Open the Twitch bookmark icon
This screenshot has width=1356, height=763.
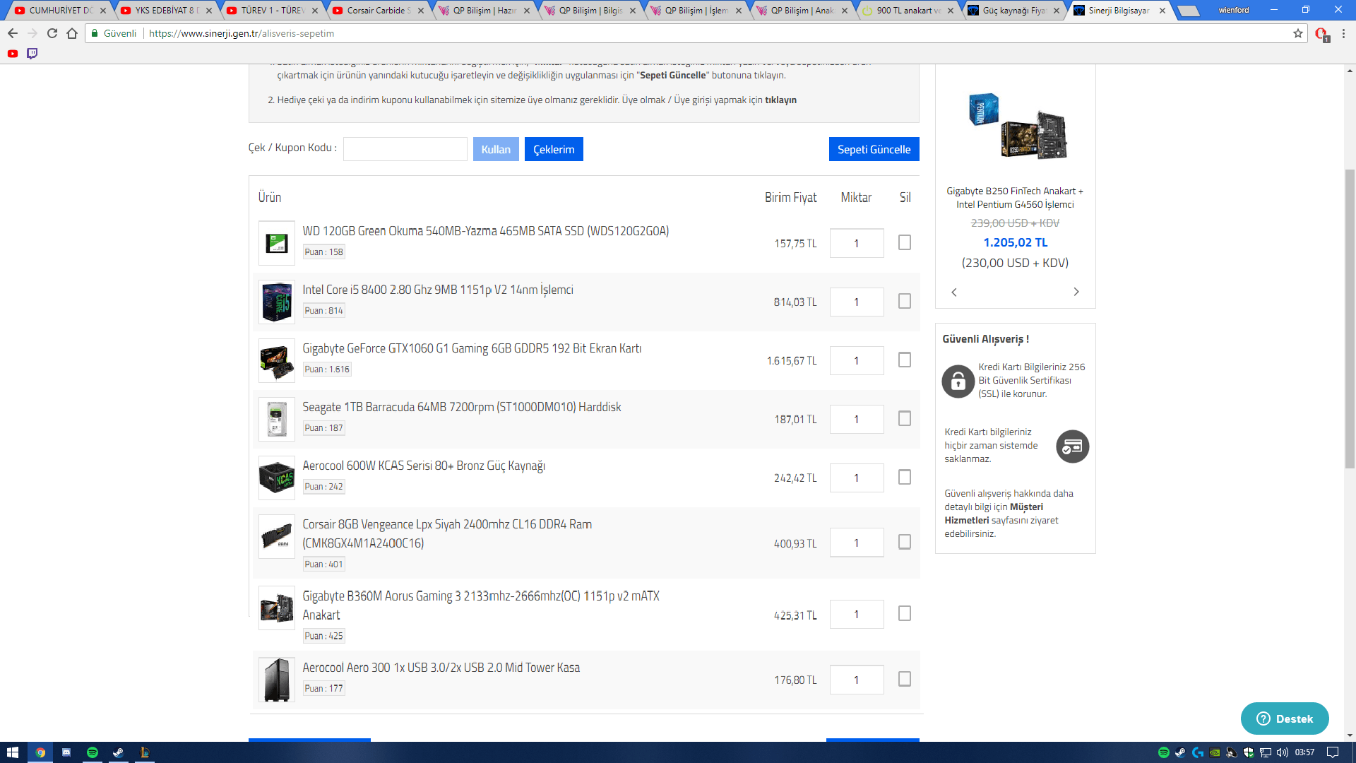click(32, 53)
